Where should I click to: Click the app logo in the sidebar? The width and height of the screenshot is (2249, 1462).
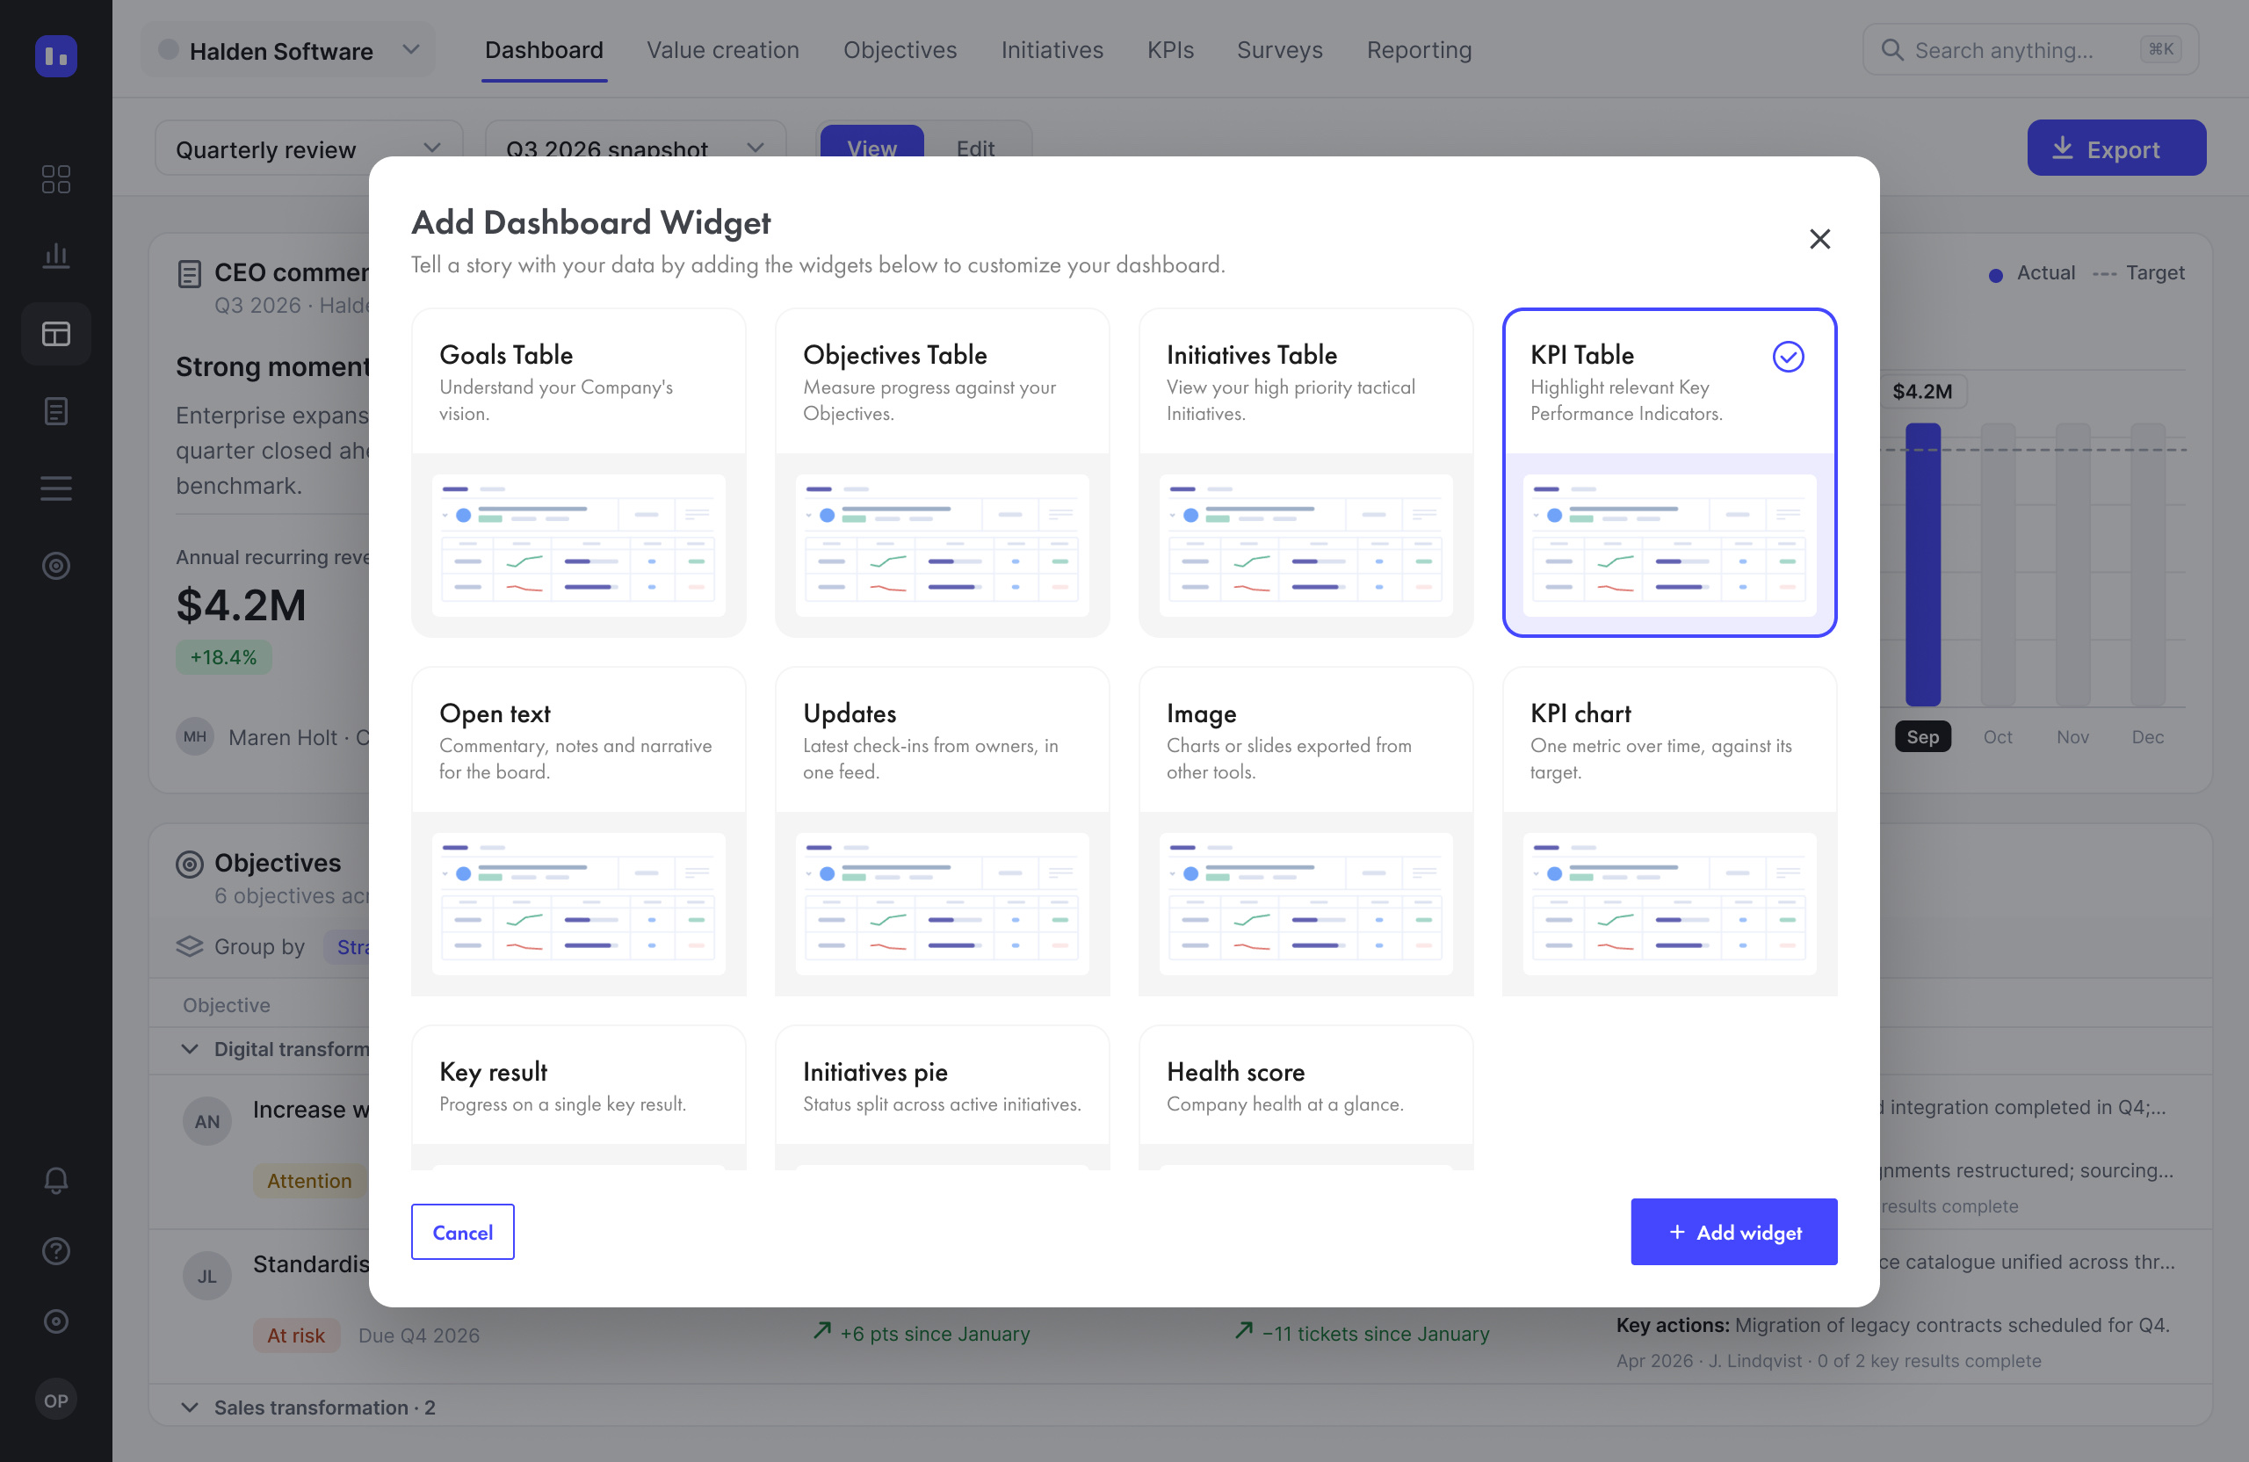55,55
